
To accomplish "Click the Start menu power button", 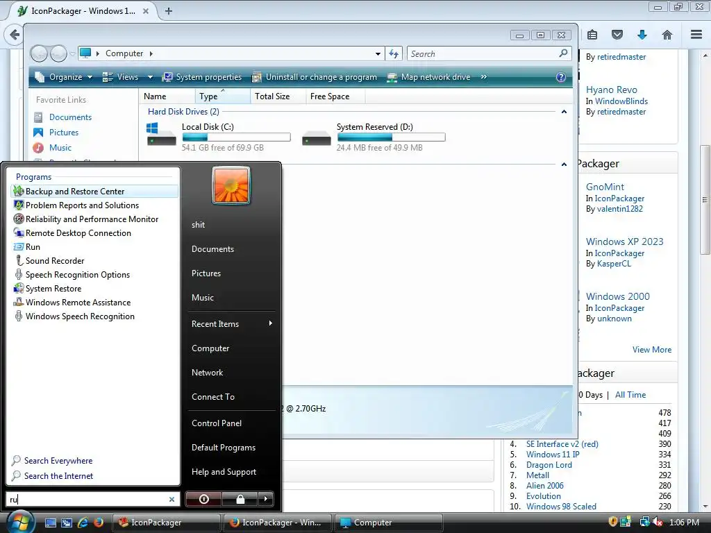I will pos(204,499).
